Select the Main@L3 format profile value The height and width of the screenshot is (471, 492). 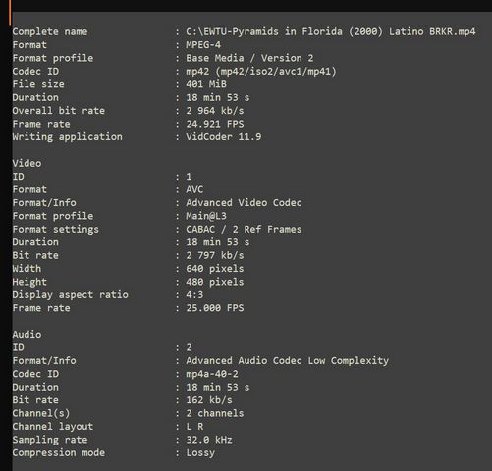206,216
